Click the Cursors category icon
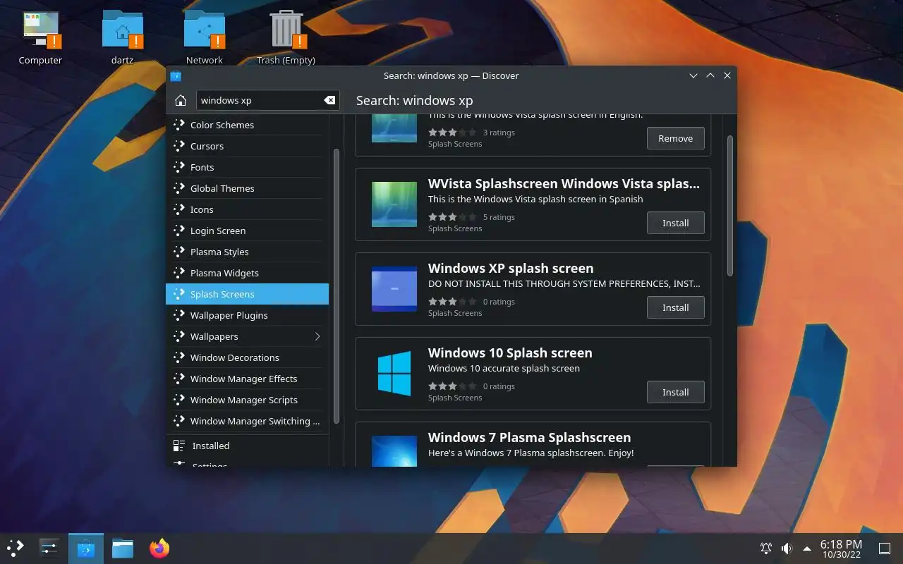 point(178,146)
